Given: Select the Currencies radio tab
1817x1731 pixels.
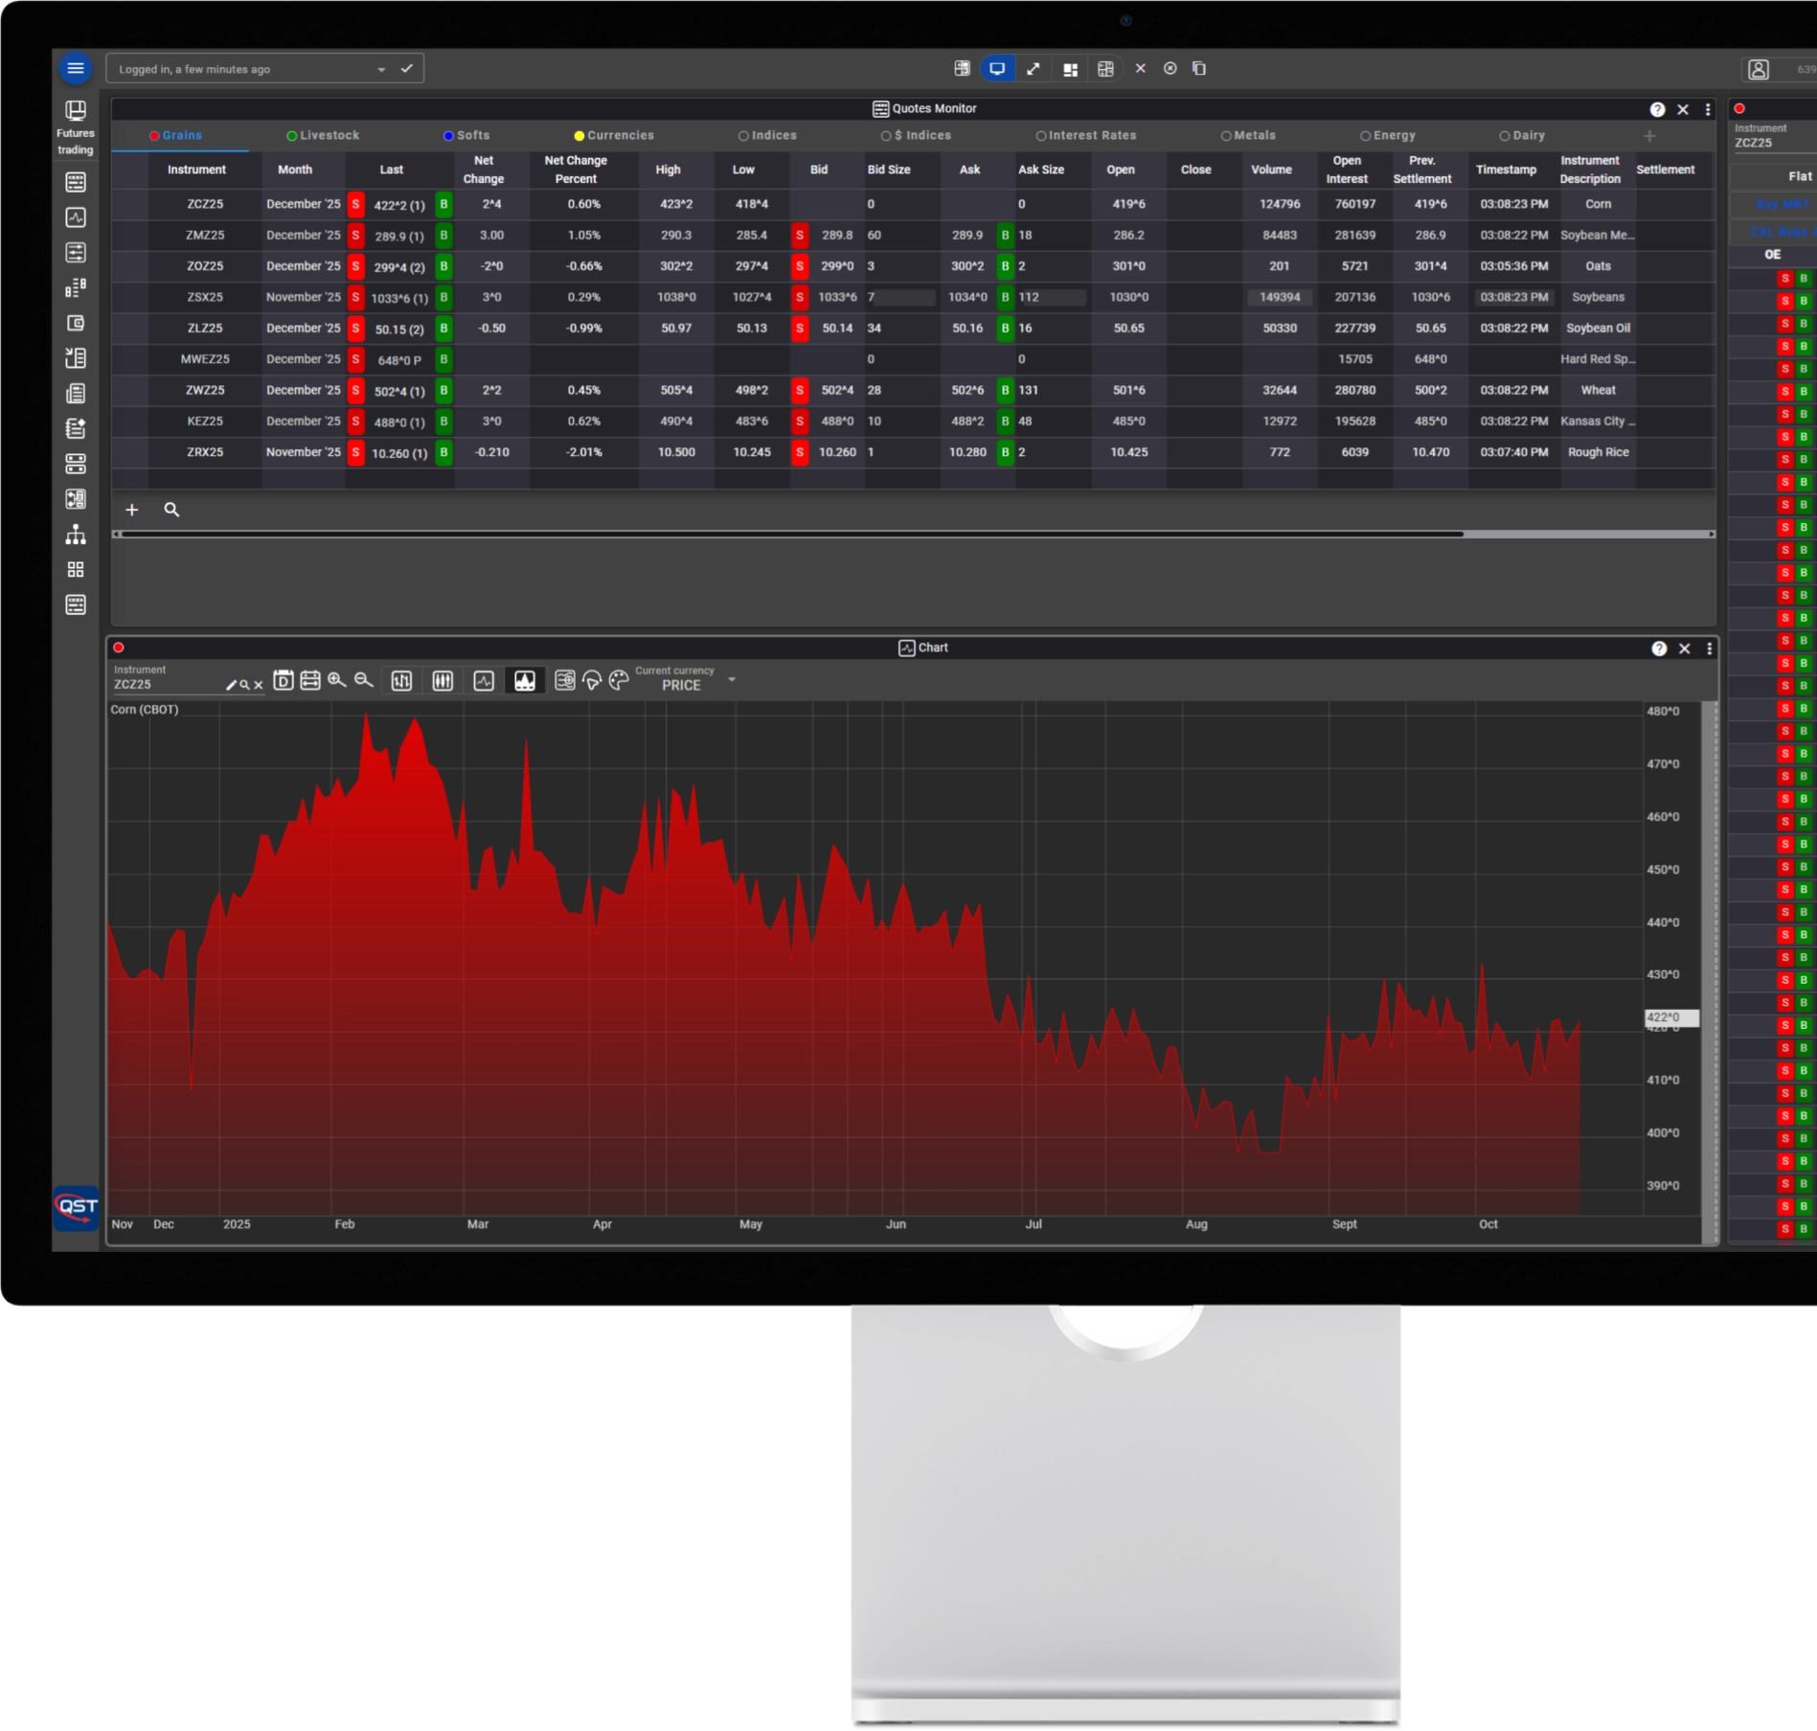Looking at the screenshot, I should pyautogui.click(x=613, y=136).
